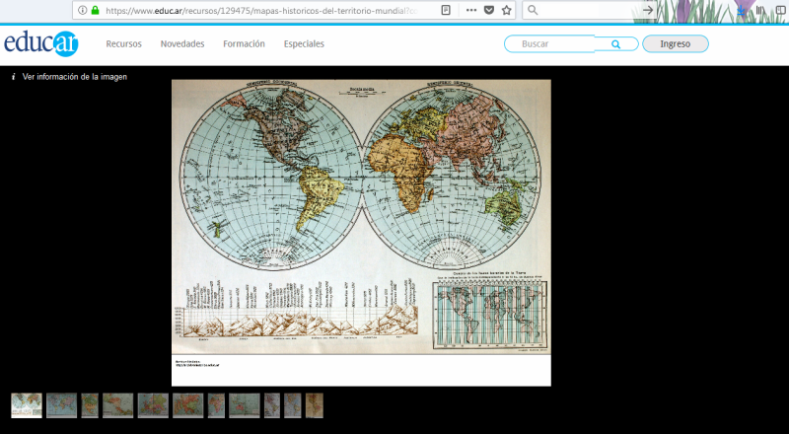Select the second thumbnail, flat world map

tap(61, 405)
